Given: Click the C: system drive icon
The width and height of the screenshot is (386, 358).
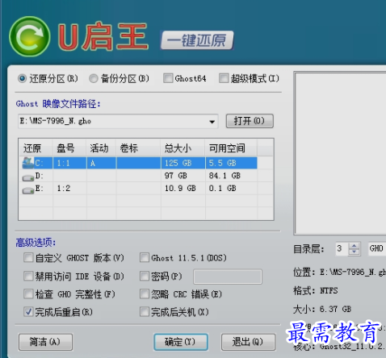Looking at the screenshot, I should tap(28, 163).
